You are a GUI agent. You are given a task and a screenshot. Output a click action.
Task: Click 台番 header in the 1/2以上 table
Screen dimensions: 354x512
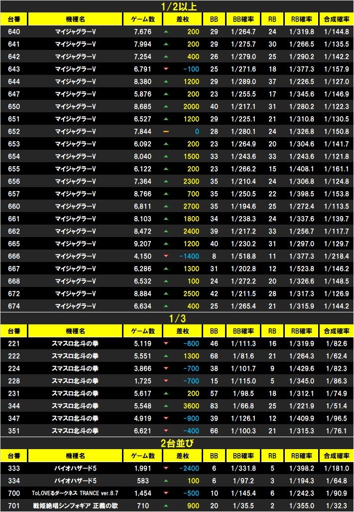[x=13, y=19]
